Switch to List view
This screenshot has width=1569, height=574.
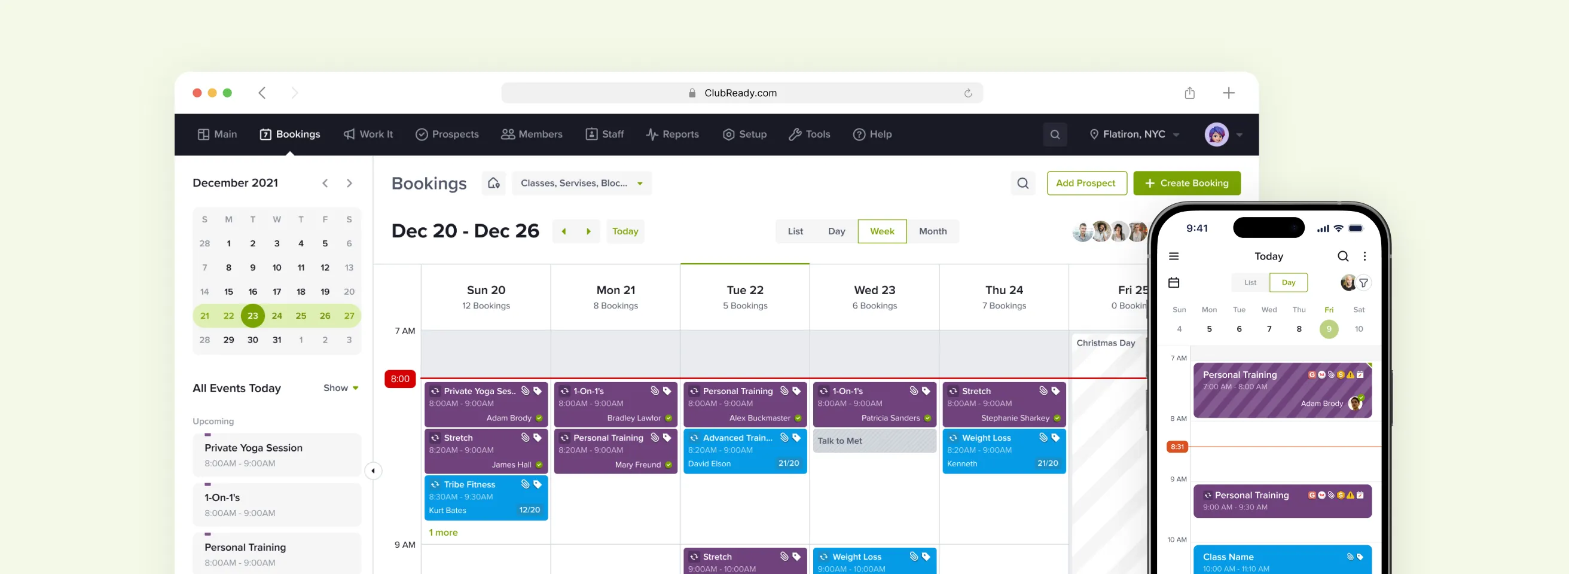(x=795, y=231)
